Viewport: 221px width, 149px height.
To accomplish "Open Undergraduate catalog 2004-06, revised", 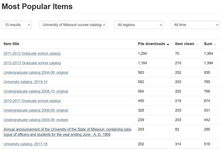I will pyautogui.click(x=36, y=120).
